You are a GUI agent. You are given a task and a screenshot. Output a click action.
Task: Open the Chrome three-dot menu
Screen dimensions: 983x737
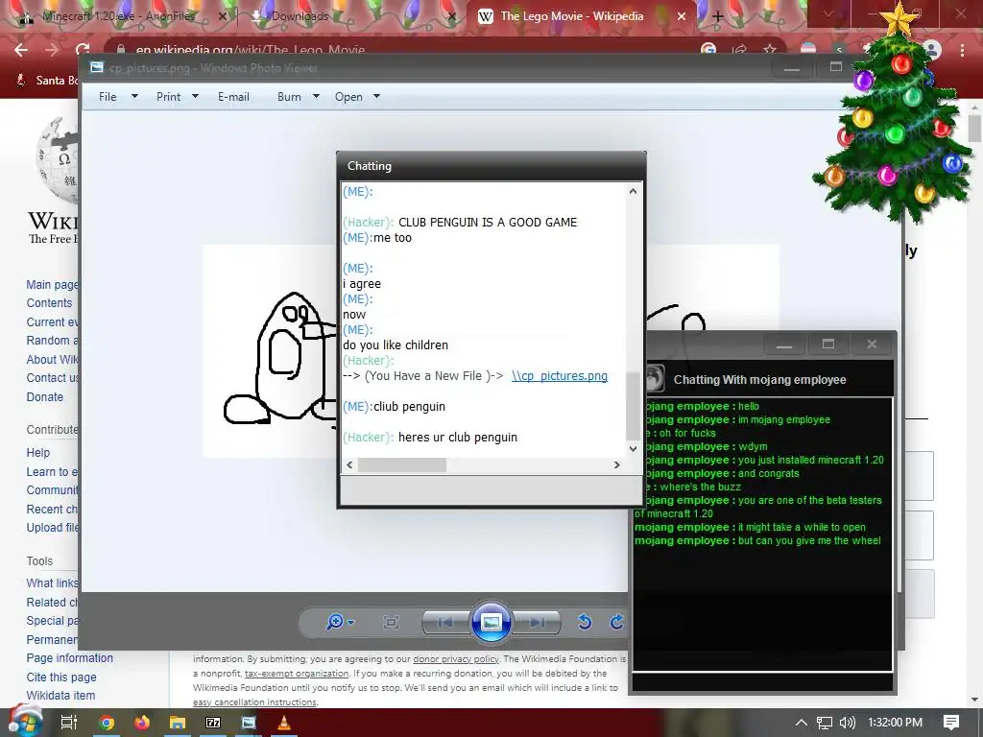point(962,50)
